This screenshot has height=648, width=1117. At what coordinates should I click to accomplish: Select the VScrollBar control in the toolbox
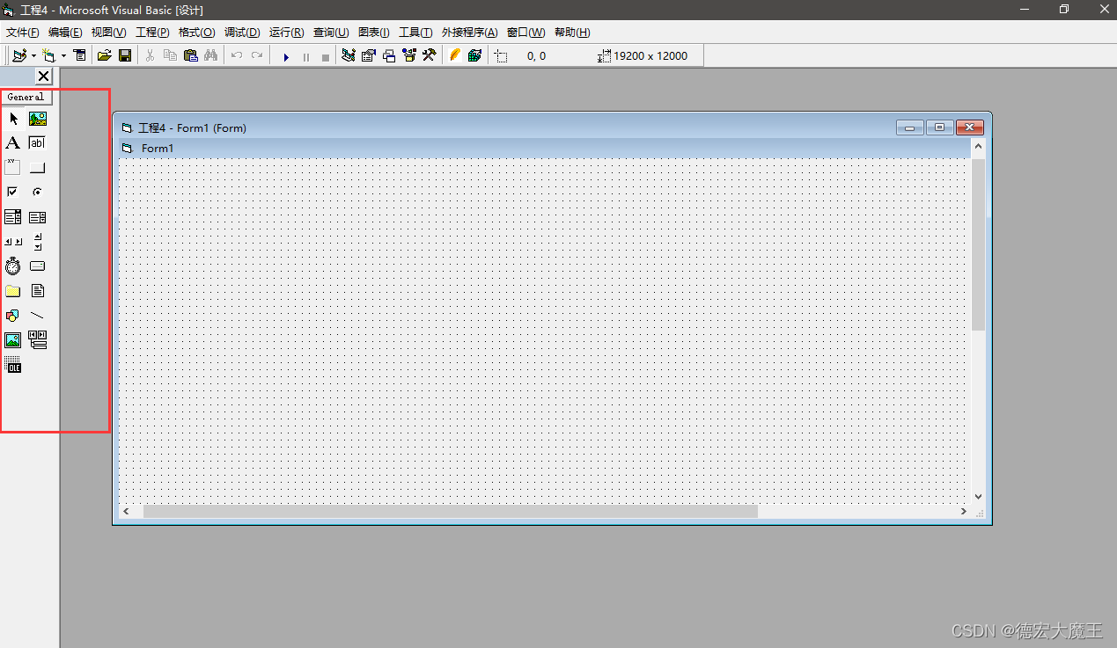point(38,242)
